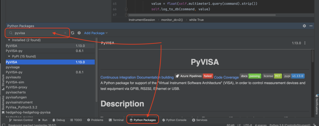Viewport: 319px width, 126px height.
Task: Select the PyVISA-sim package
Action: 50,82
